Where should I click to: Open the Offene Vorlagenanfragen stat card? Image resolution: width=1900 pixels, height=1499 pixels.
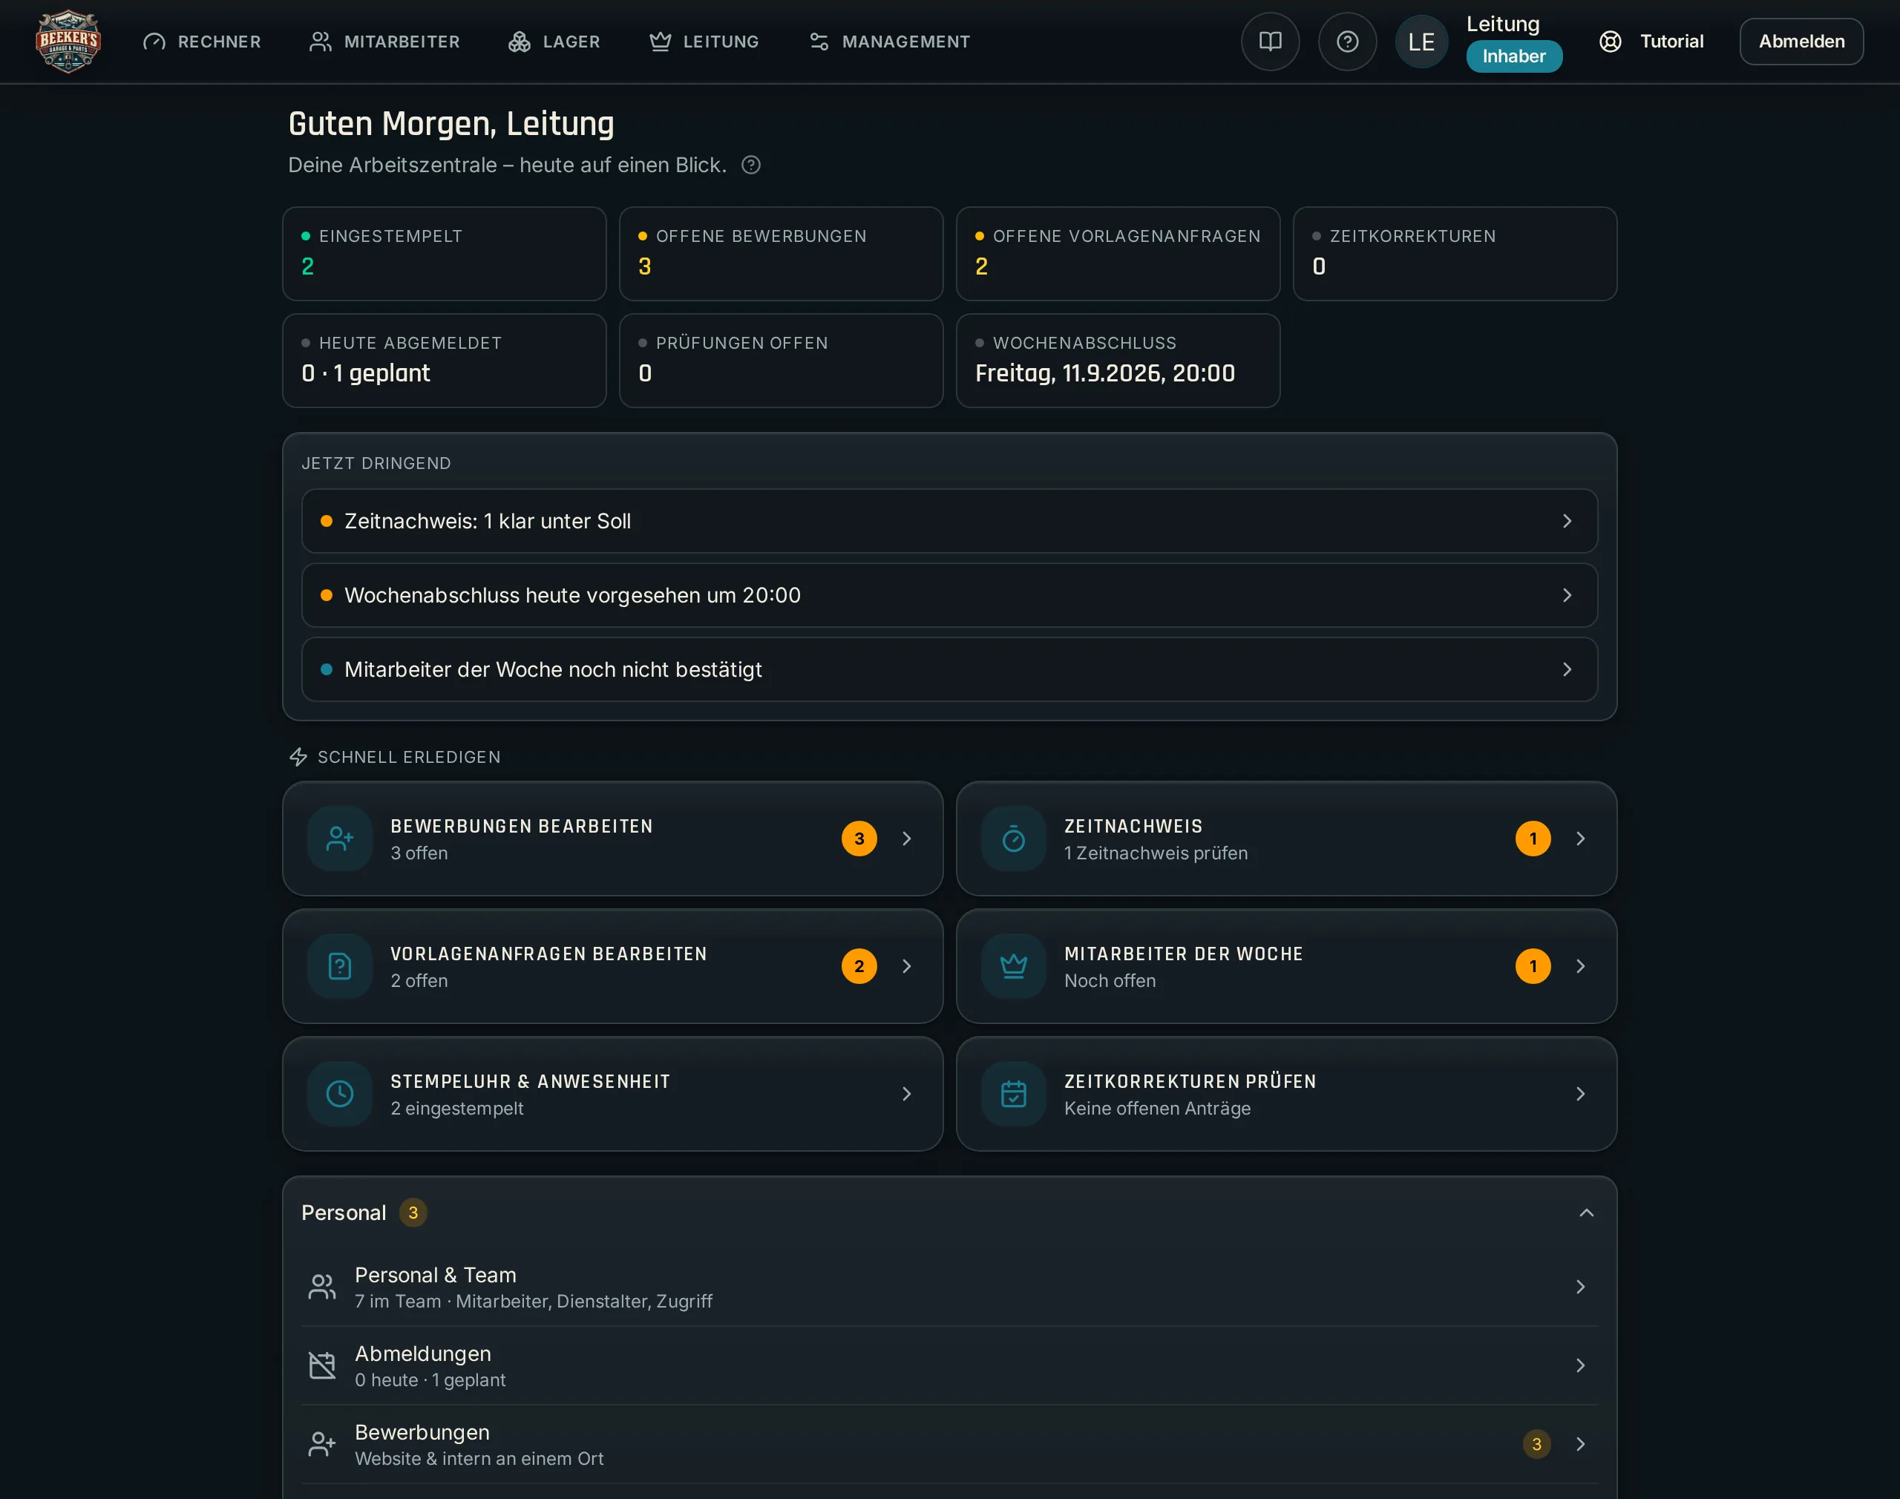1118,254
